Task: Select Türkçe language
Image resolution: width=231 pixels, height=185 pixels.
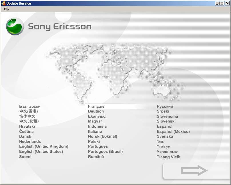Action: coord(163,147)
